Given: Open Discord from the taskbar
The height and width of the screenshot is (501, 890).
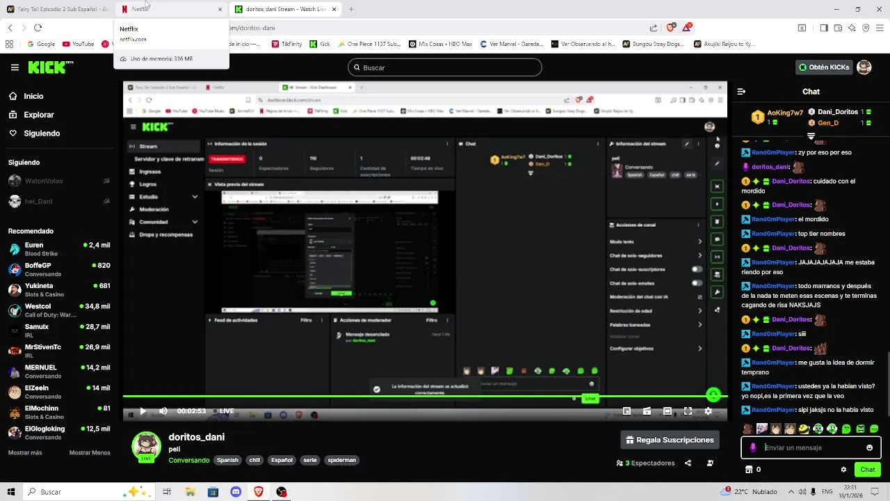Looking at the screenshot, I should click(236, 492).
